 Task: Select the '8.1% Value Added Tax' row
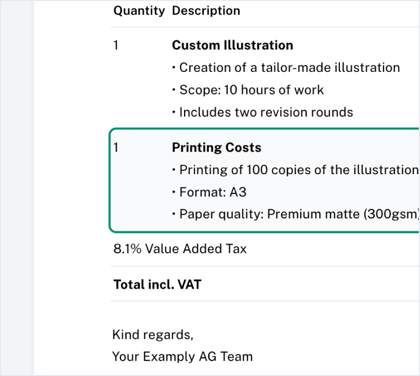[180, 249]
